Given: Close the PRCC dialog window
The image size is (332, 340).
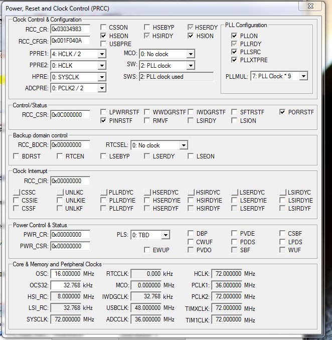Looking at the screenshot, I should [310, 6].
